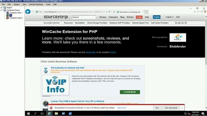Click the blue Create button
This screenshot has height=116, width=207.
(x=157, y=17)
